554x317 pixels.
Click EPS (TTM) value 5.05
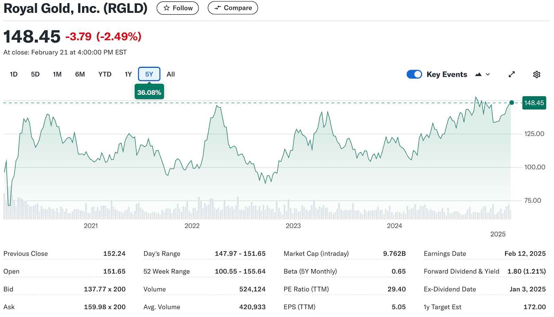coord(399,307)
